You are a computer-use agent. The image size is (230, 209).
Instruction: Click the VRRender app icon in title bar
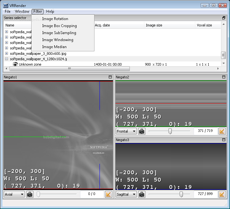[x=6, y=5]
